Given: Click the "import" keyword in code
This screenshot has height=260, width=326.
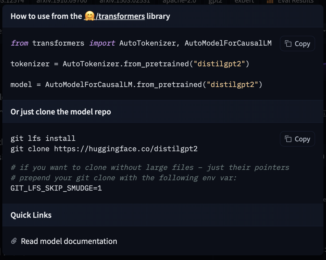Looking at the screenshot, I should (x=102, y=43).
